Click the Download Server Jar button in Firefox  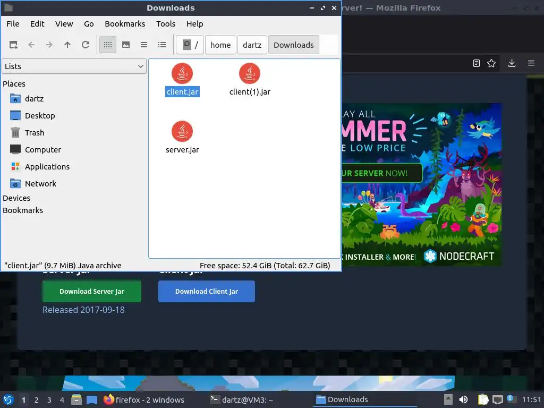[92, 292]
